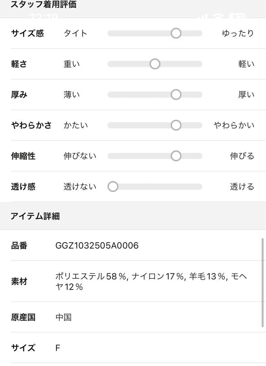Click the サイズ value F
266x366 pixels.
(x=58, y=348)
